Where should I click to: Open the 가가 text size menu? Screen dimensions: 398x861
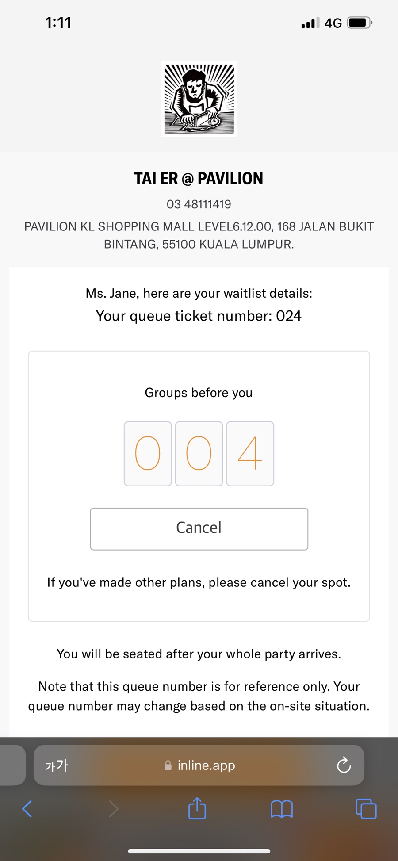tap(57, 765)
